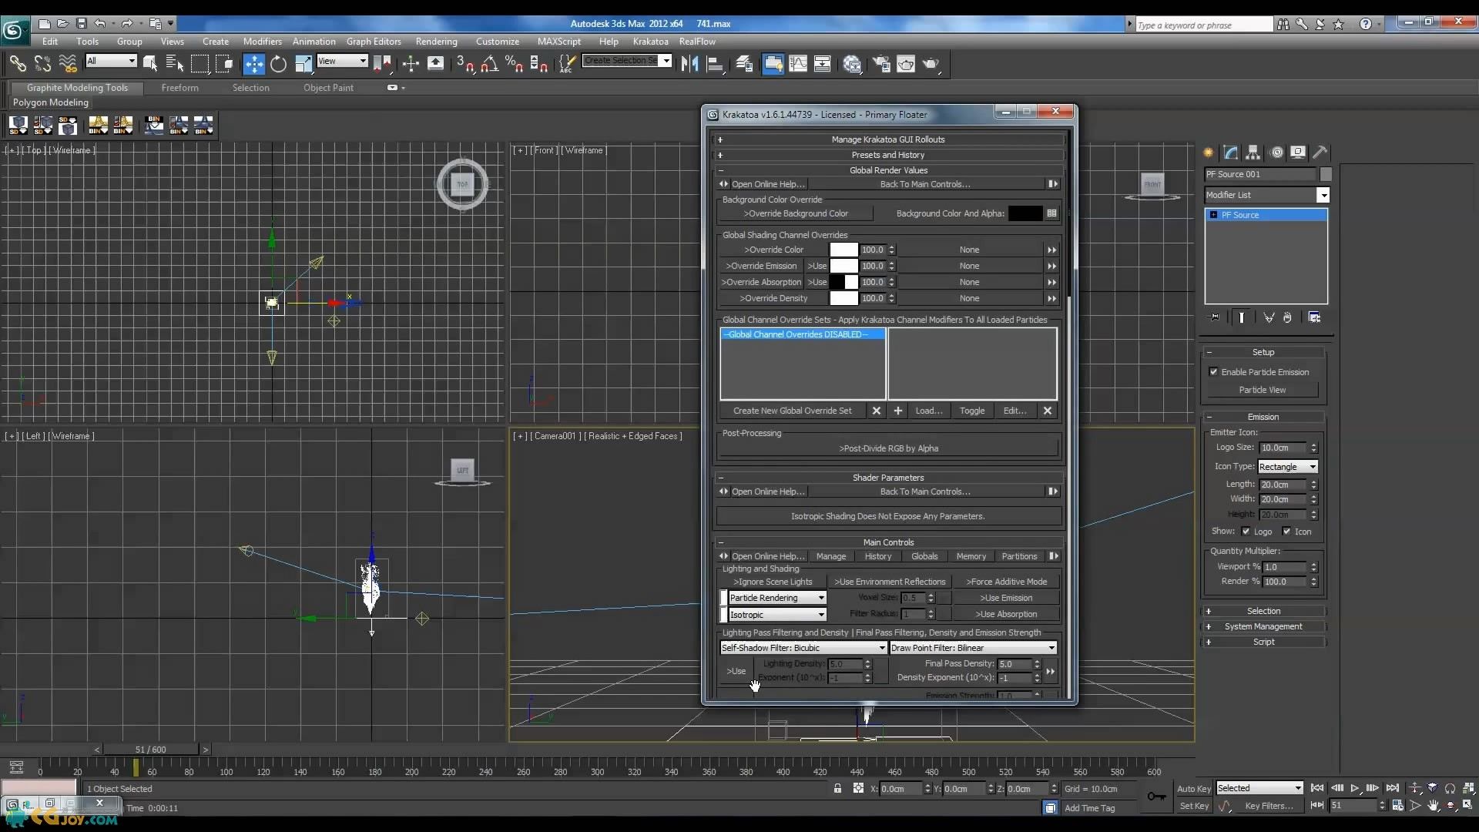
Task: Open the Curve Editor icon
Action: [798, 64]
